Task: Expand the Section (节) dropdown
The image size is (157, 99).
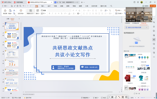Action: [43, 14]
